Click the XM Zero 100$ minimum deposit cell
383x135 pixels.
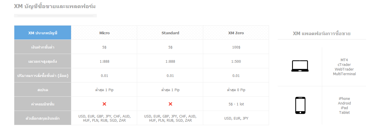[236, 47]
